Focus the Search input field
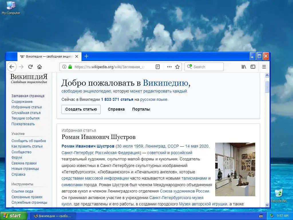Viewport: 293px width, 220px height. point(204,67)
